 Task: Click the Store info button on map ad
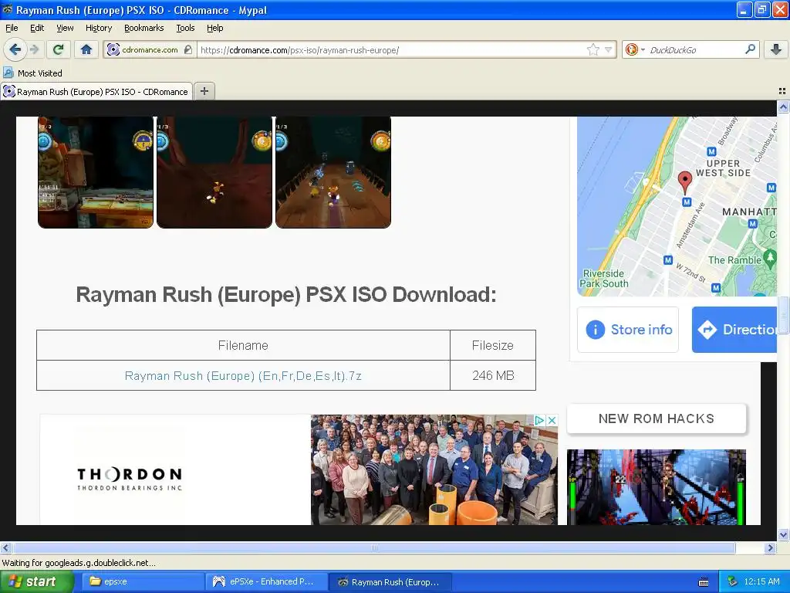coord(628,330)
